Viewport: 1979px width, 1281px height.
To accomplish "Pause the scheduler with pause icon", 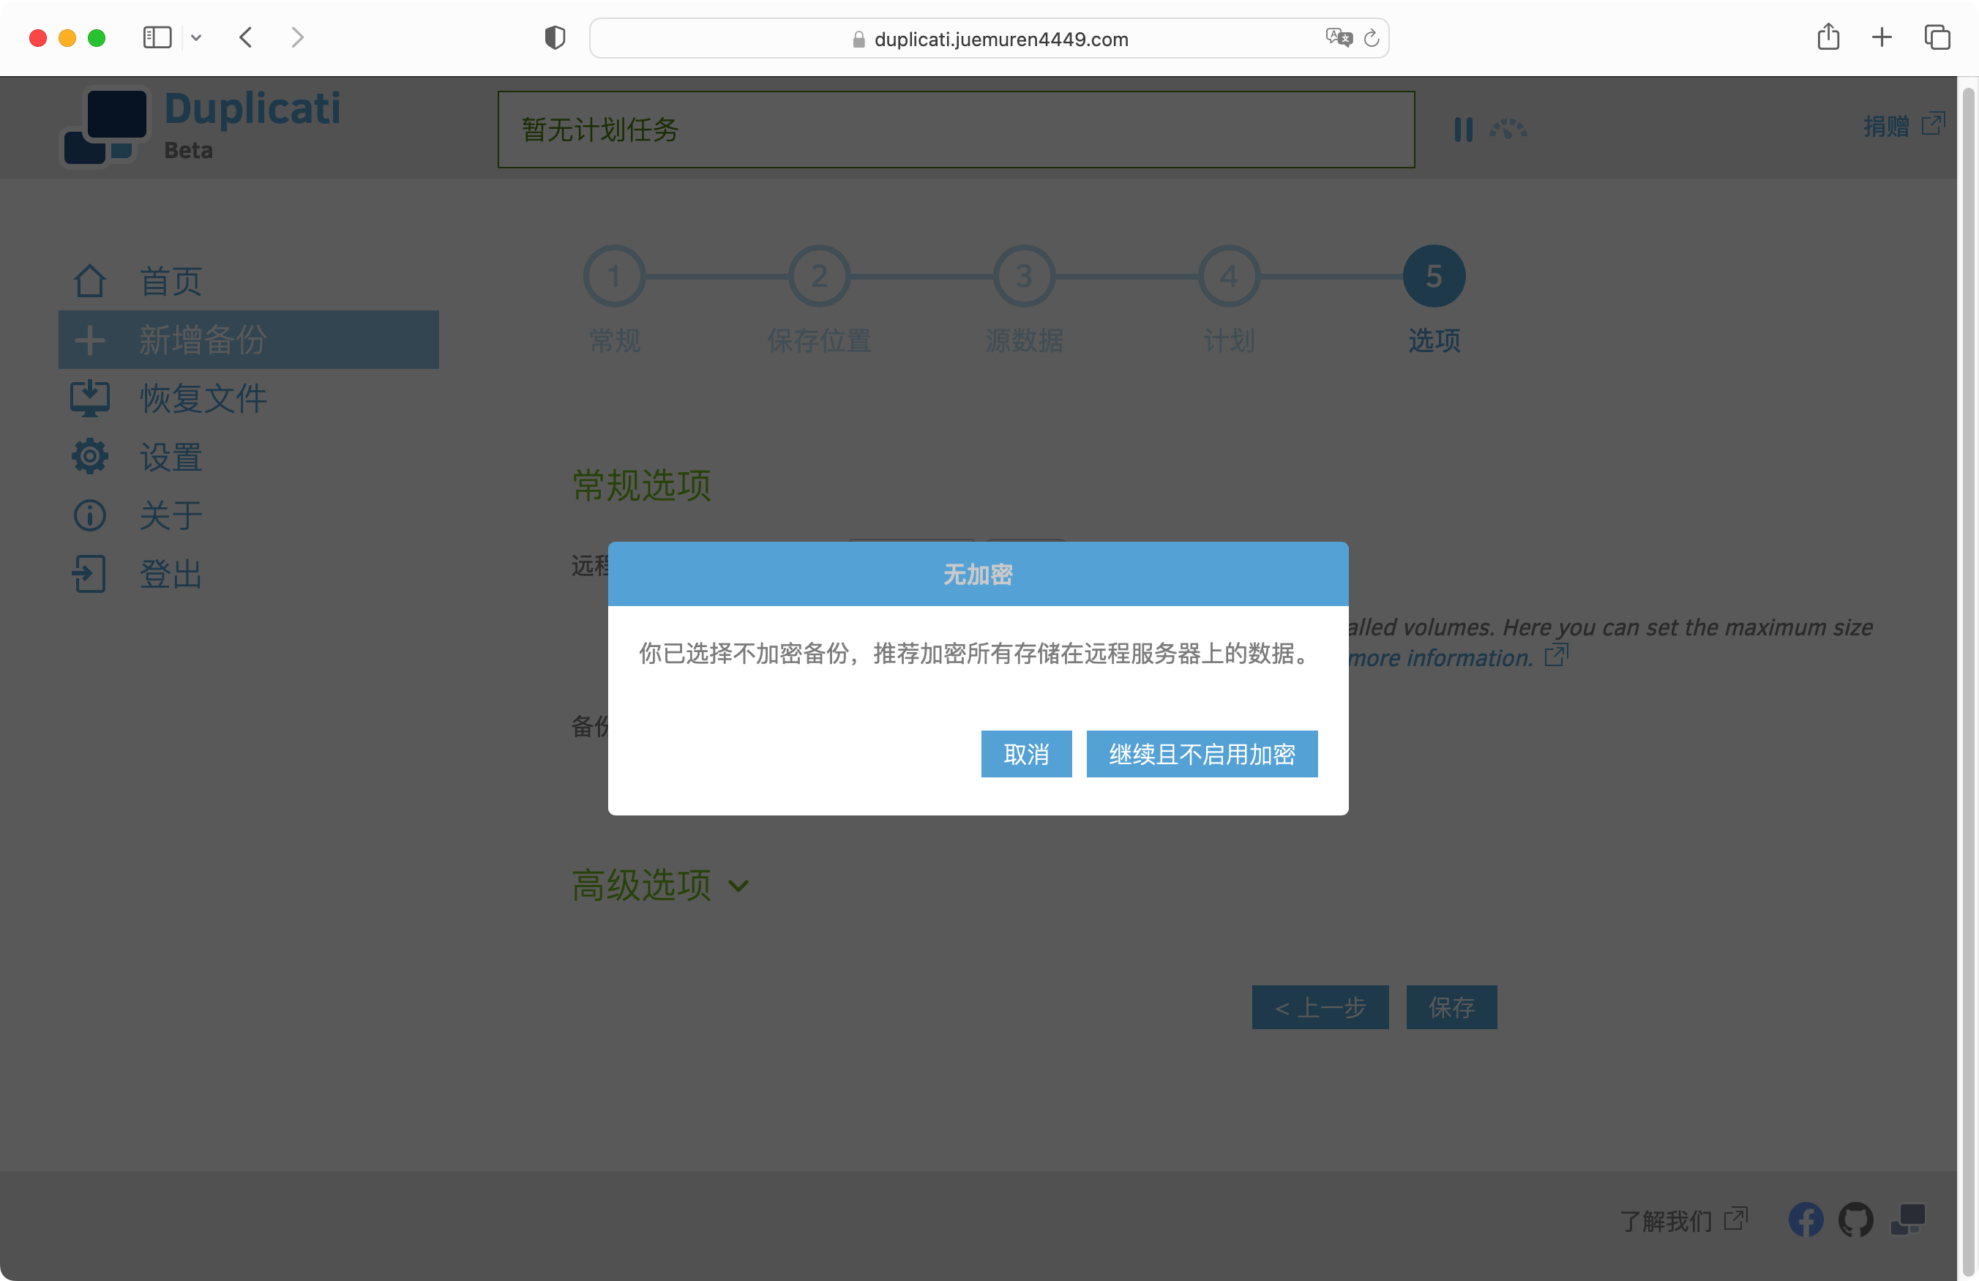I will [1464, 129].
